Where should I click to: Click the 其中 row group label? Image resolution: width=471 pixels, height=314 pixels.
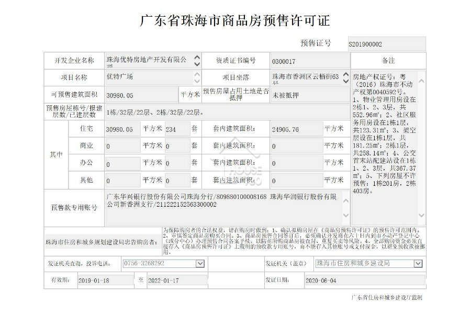(56, 154)
